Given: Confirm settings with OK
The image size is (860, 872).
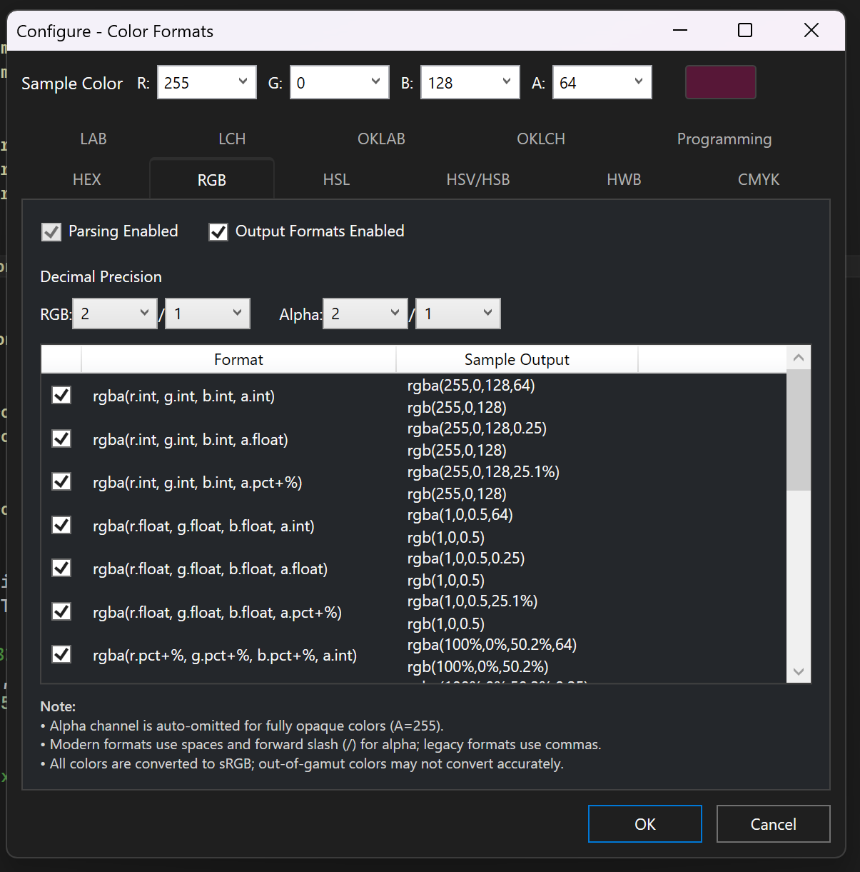Looking at the screenshot, I should coord(644,823).
